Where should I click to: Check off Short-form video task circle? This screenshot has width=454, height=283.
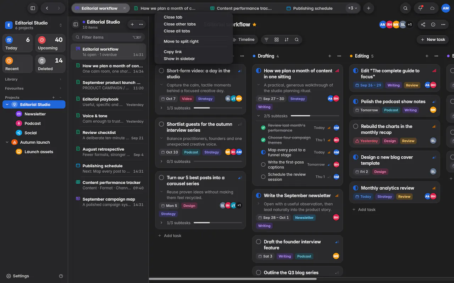(161, 71)
